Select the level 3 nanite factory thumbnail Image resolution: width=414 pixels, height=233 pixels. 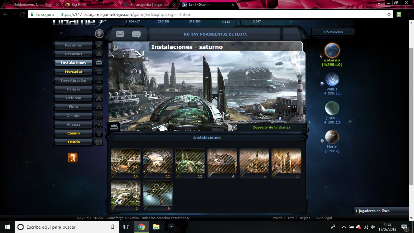coord(286,163)
